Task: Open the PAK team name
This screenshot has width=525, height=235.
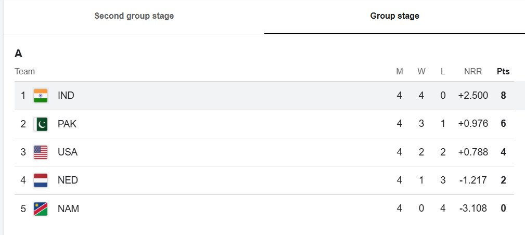Action: click(67, 124)
